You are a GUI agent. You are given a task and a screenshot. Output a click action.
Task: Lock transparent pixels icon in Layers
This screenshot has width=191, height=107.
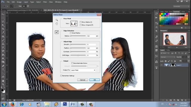click(166, 61)
